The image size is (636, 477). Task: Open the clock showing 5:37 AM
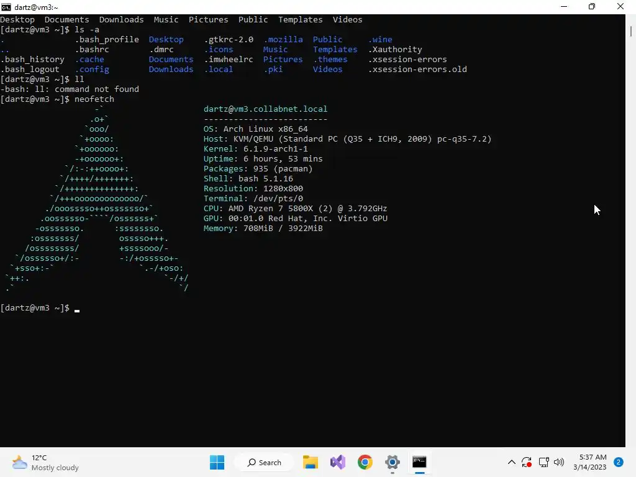(590, 462)
